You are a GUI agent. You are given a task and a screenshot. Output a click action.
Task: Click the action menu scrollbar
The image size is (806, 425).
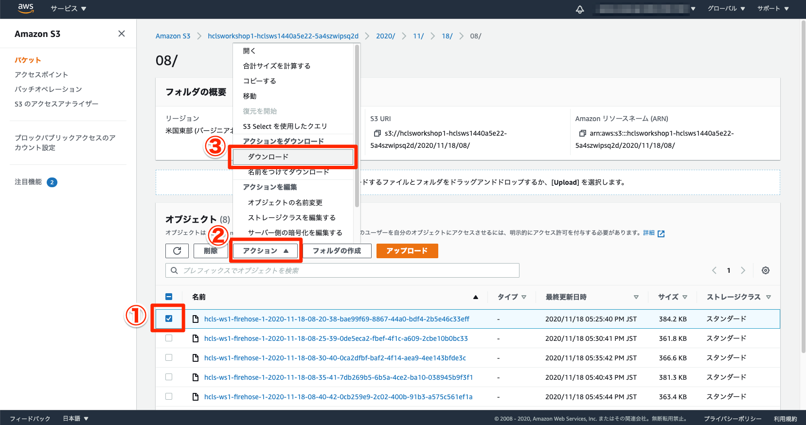(357, 125)
